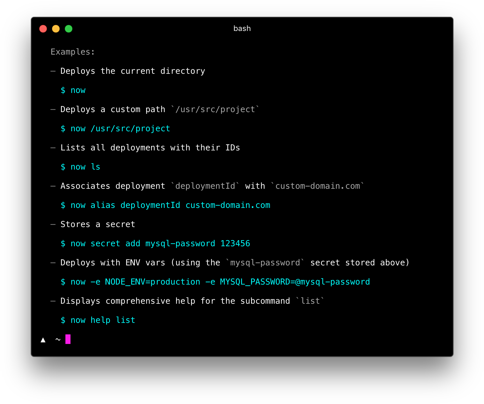This screenshot has height=404, width=484.
Task: Click the NODE_ENV=production text in the command
Action: click(153, 282)
